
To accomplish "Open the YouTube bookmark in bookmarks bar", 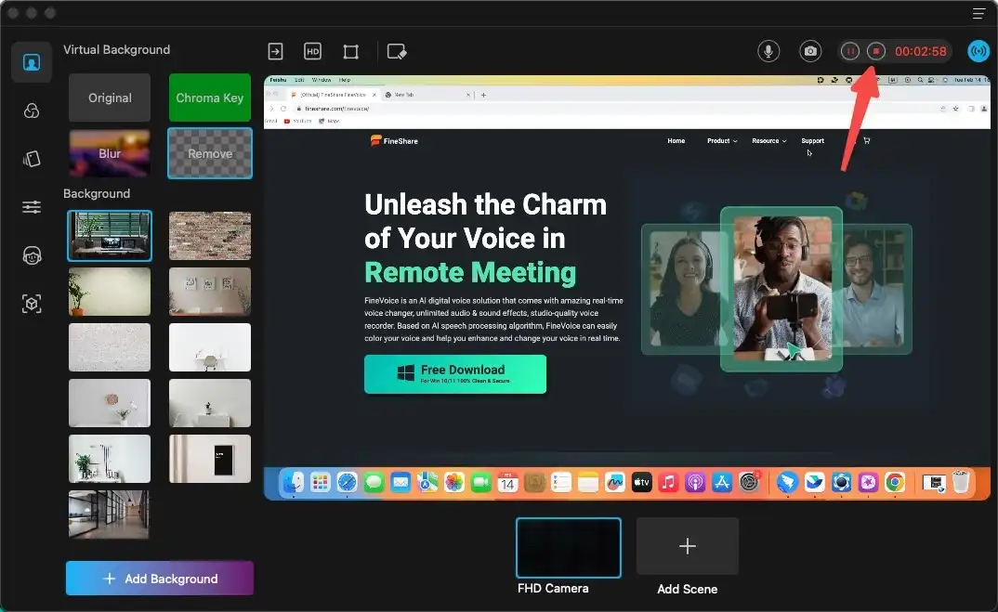I will coord(298,121).
